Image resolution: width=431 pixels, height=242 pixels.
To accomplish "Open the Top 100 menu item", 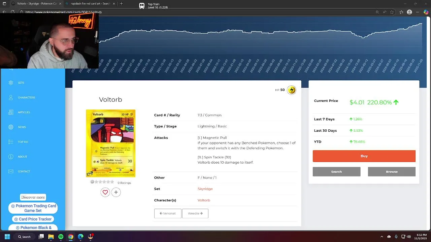I will 23,142.
